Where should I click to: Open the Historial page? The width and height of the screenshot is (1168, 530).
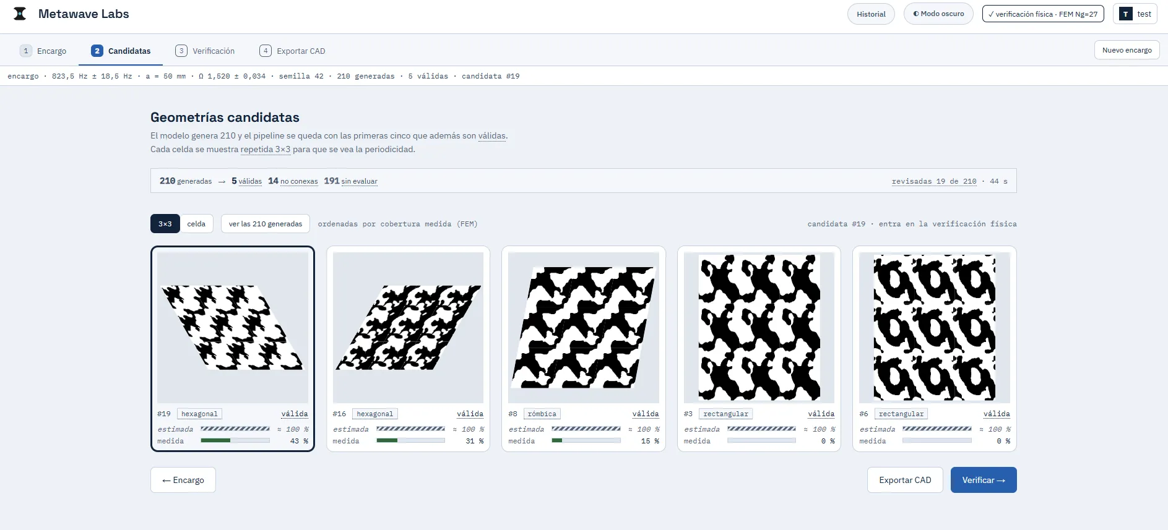coord(871,14)
